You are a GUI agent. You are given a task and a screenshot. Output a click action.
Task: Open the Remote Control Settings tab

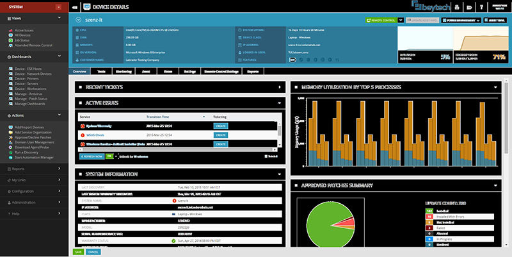tap(222, 71)
